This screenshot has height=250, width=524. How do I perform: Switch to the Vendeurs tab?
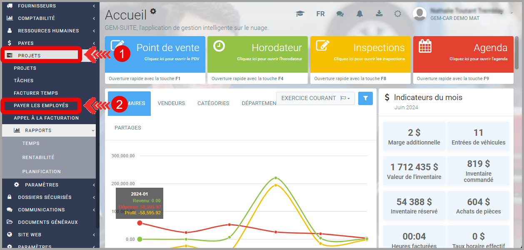(171, 103)
